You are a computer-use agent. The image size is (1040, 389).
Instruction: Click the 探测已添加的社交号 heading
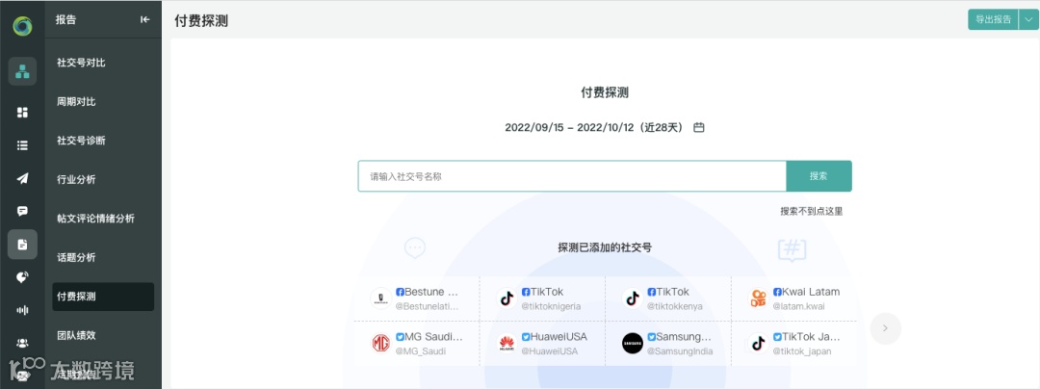click(605, 247)
